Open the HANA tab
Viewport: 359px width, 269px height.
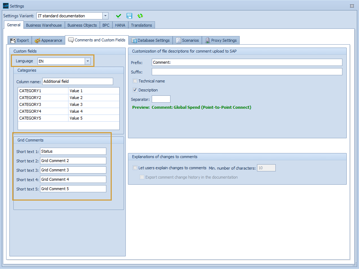point(120,25)
